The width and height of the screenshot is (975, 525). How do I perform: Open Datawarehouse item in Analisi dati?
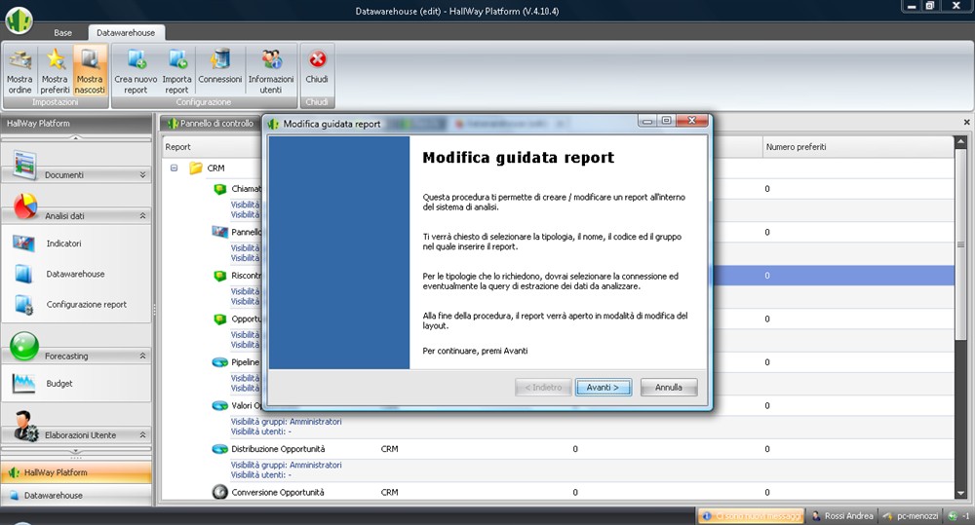(x=75, y=274)
